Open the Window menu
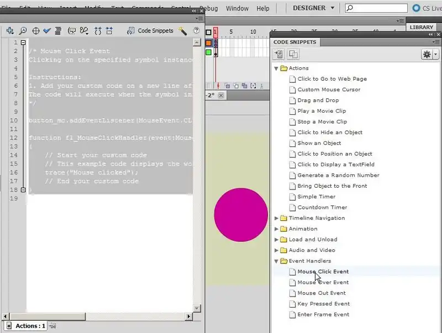This screenshot has height=333, width=442. pyautogui.click(x=237, y=8)
